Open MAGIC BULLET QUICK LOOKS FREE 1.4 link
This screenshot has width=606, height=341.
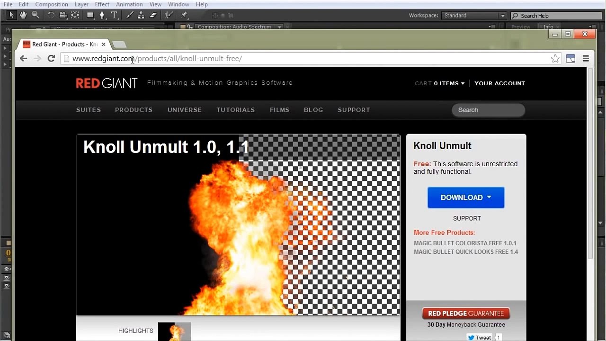click(466, 251)
